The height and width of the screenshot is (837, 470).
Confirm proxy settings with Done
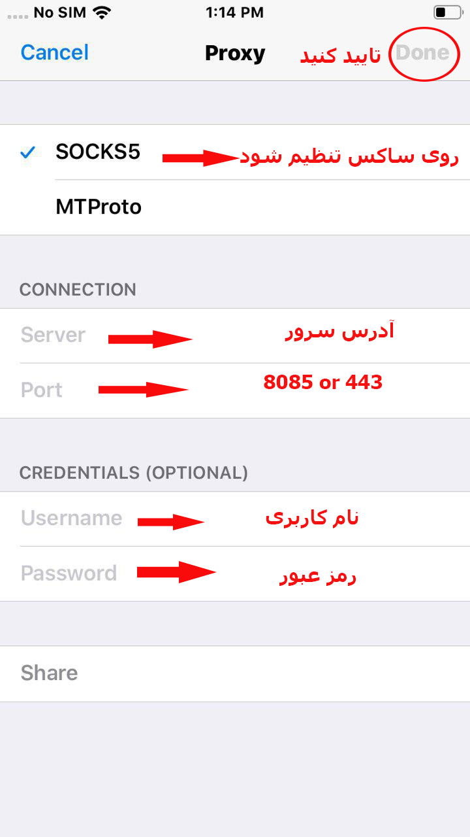(422, 53)
